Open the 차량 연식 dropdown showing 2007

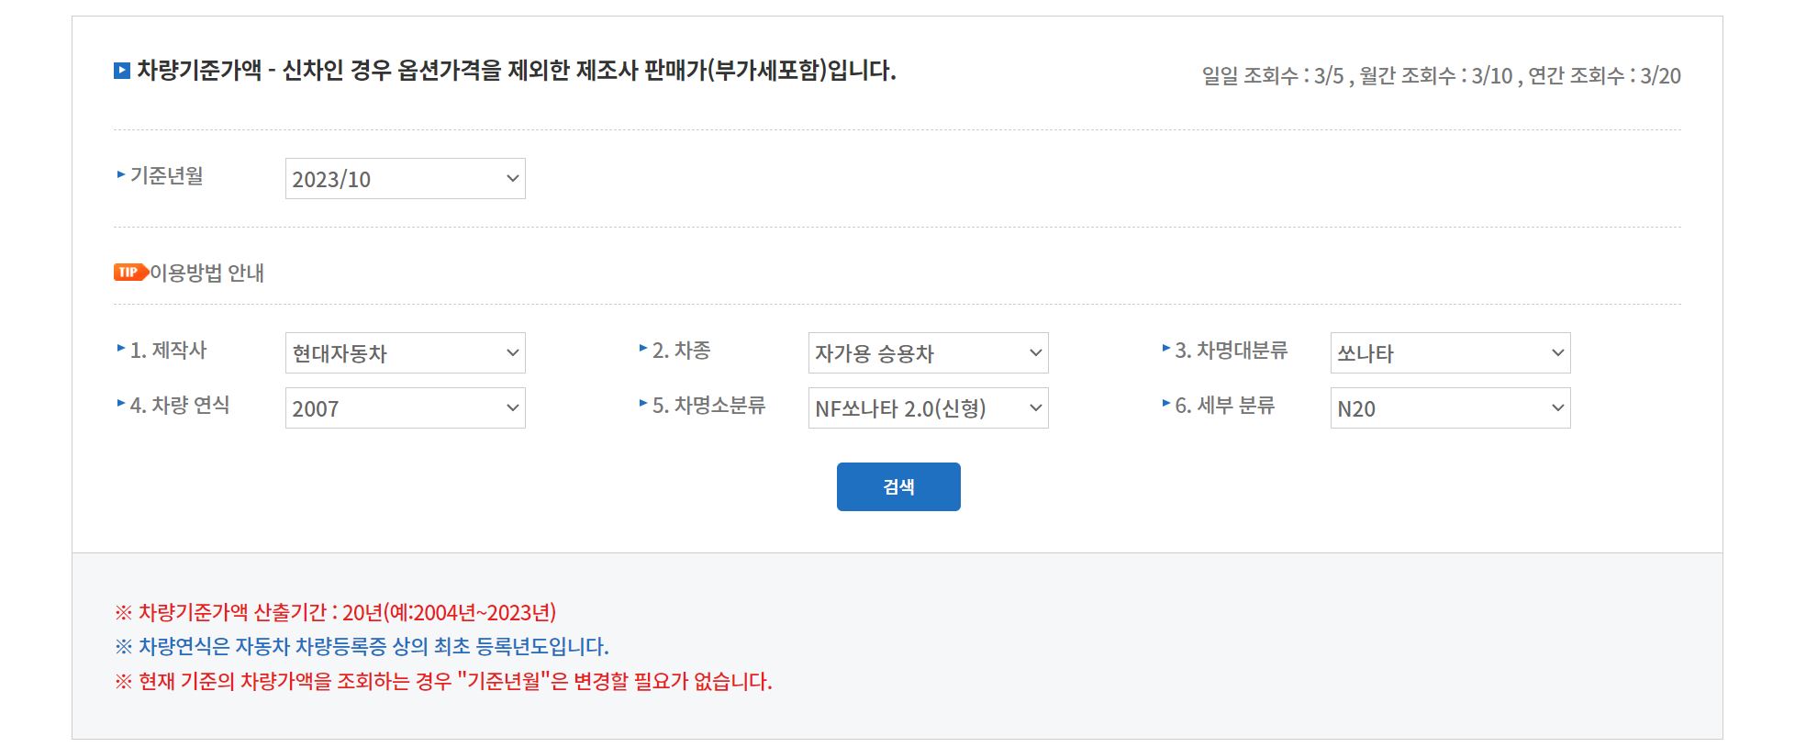click(x=405, y=407)
